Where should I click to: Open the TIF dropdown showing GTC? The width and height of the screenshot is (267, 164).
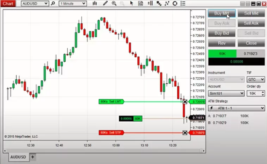[255, 79]
